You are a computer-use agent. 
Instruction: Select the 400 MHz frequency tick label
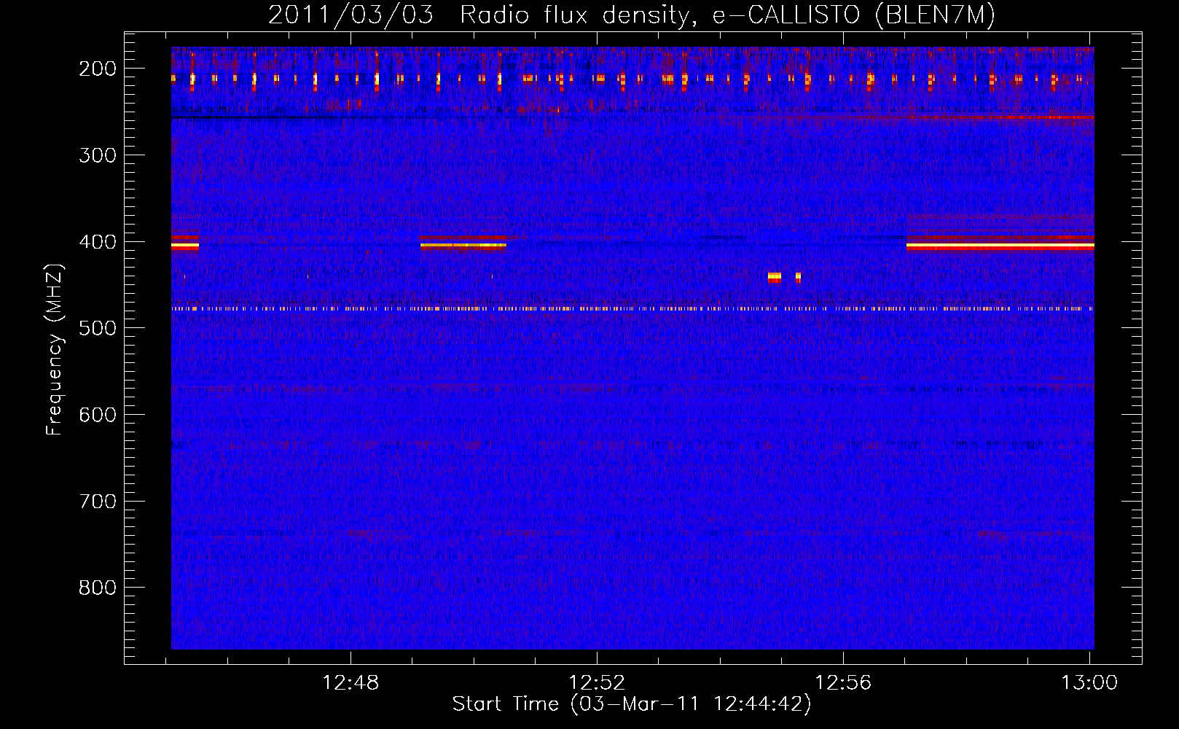[x=98, y=242]
